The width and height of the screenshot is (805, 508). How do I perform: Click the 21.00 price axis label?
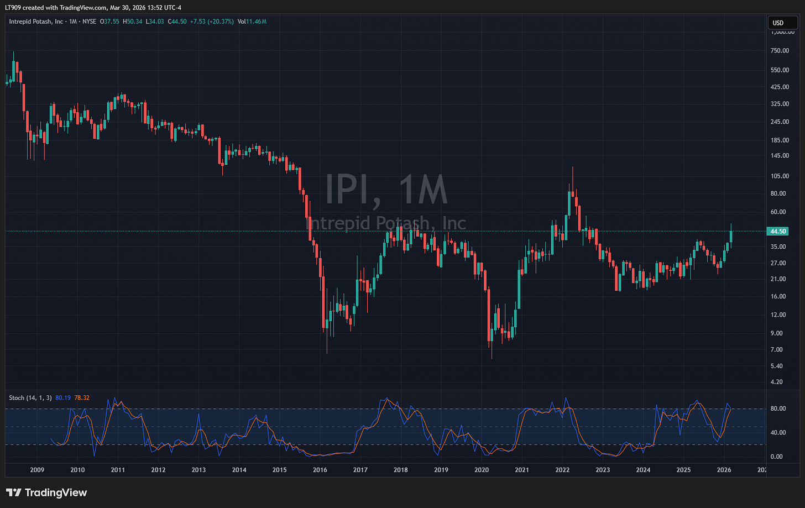point(778,279)
